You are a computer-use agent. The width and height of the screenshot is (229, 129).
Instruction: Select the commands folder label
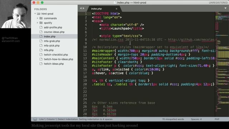point(50,18)
